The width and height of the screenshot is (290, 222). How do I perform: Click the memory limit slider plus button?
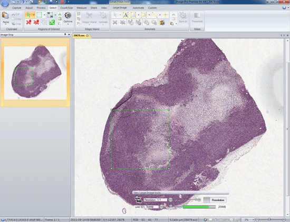[x=180, y=207]
